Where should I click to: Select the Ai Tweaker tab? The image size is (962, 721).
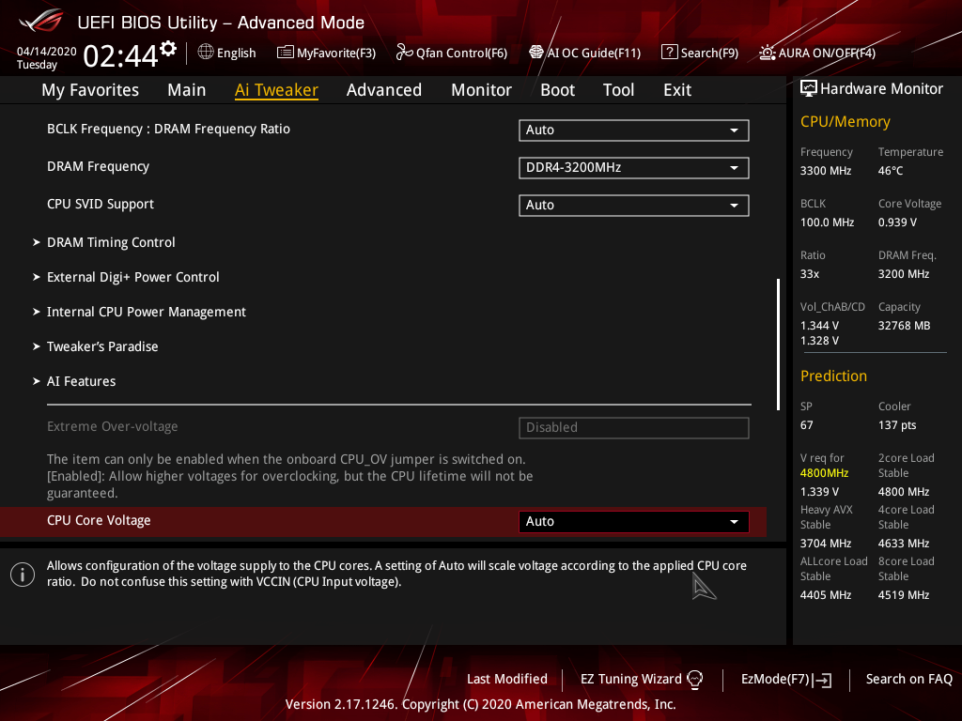point(276,90)
